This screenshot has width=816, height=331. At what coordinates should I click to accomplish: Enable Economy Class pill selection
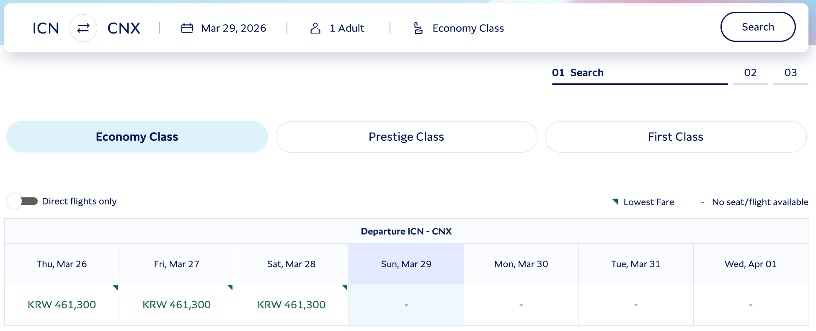click(x=137, y=137)
